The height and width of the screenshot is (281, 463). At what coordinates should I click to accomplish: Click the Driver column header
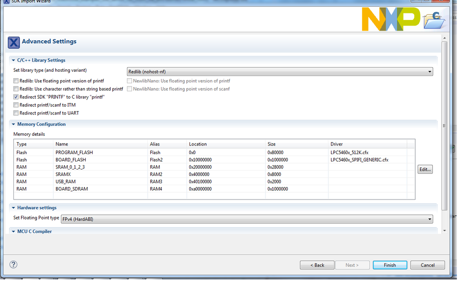pyautogui.click(x=368, y=144)
